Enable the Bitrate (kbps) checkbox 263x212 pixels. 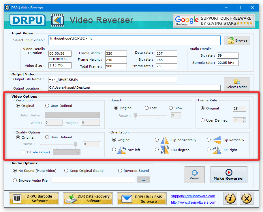tap(23, 152)
